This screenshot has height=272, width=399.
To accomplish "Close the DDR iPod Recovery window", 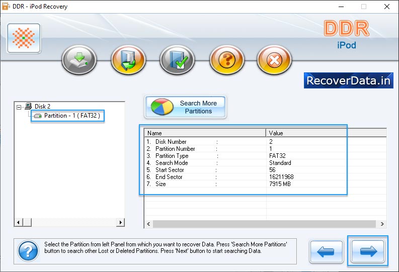I will [x=387, y=7].
